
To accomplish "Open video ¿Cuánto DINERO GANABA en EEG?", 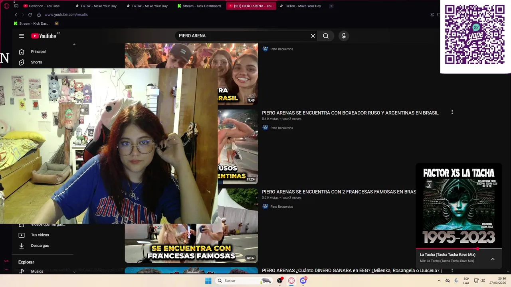I will click(x=352, y=271).
